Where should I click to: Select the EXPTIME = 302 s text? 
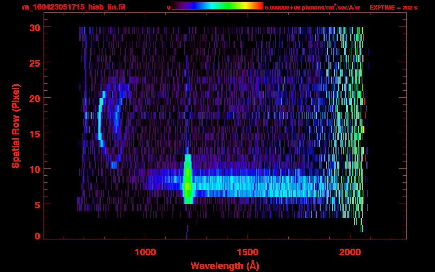point(393,7)
